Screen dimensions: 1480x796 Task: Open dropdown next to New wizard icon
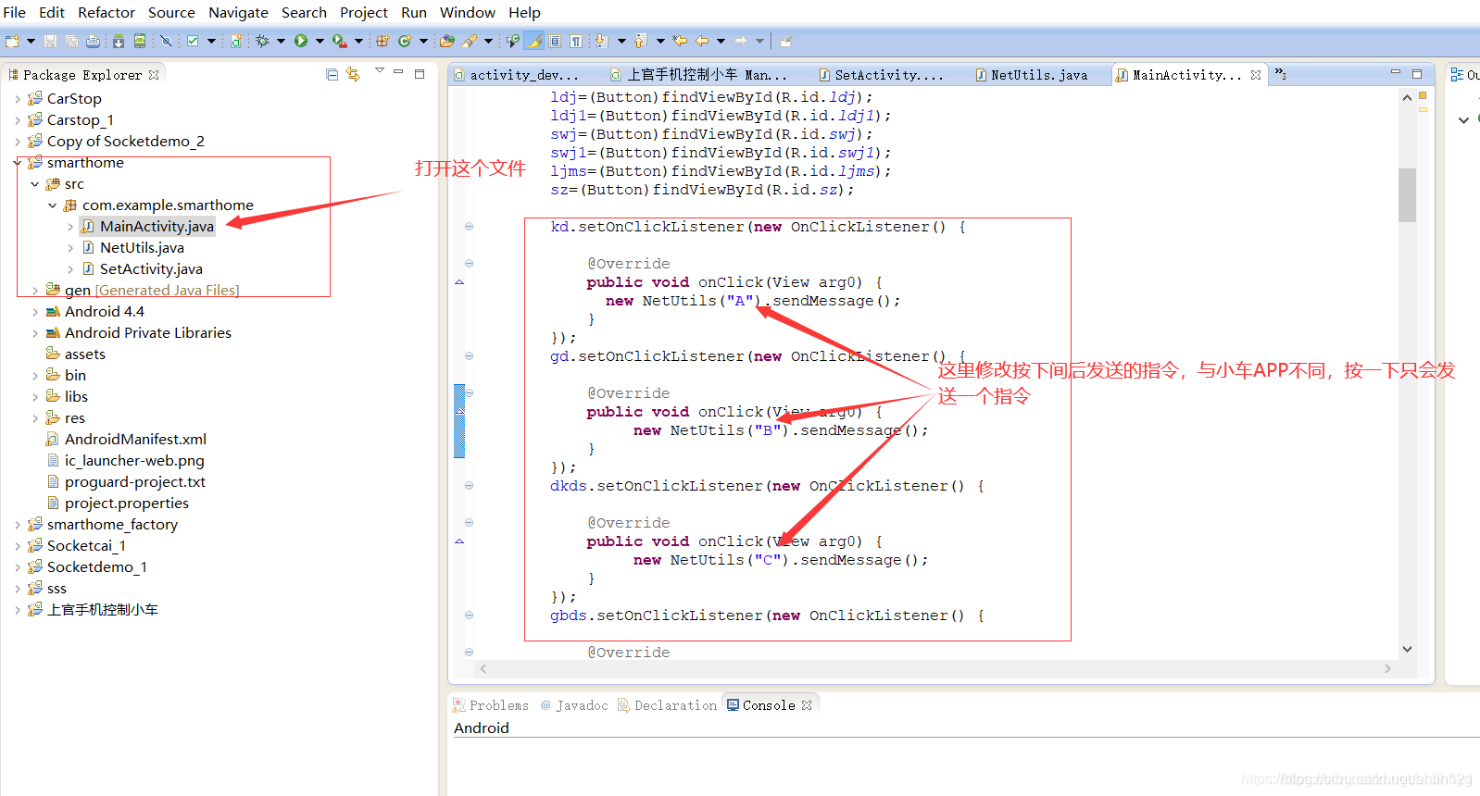pos(31,41)
